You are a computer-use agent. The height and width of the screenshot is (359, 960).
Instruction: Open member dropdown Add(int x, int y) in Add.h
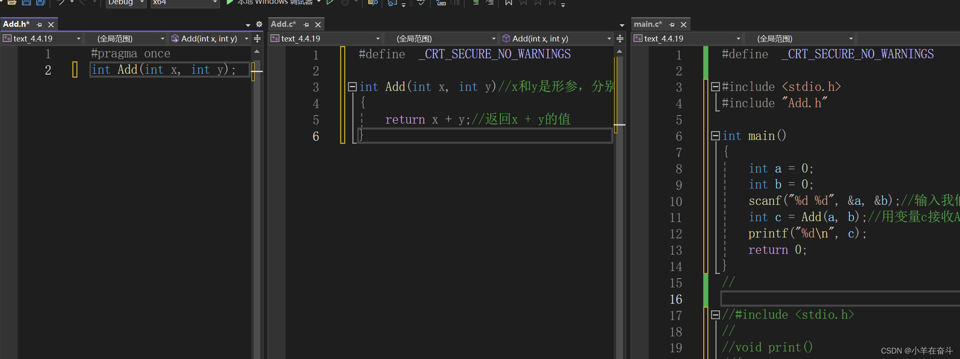coord(210,39)
